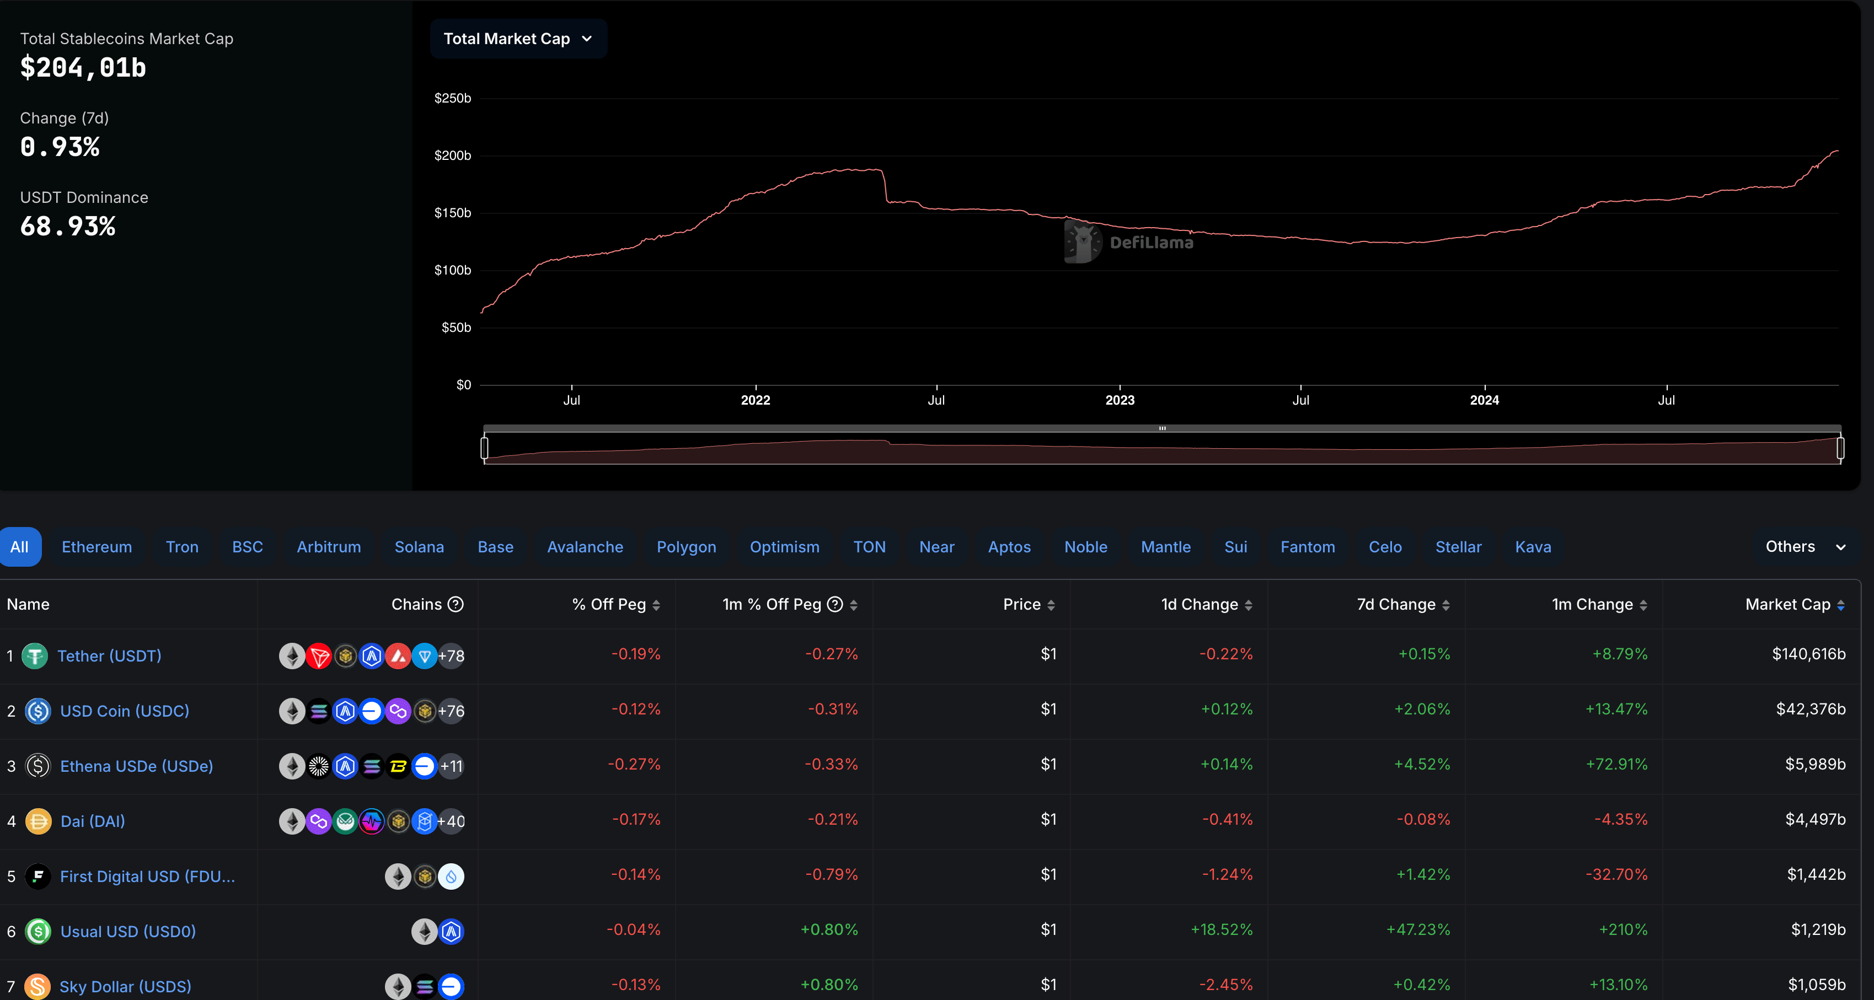Sort the table by Market Cap

pyautogui.click(x=1840, y=605)
